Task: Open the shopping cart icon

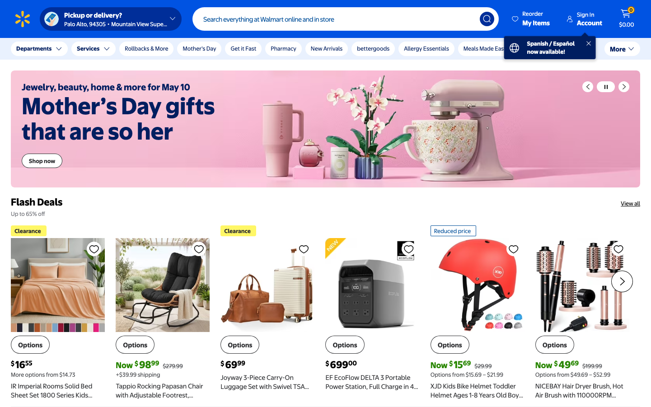Action: click(x=626, y=14)
